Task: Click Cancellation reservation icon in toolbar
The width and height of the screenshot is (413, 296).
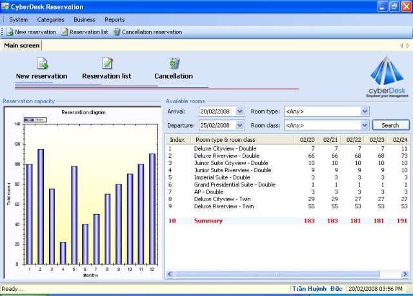Action: point(116,32)
